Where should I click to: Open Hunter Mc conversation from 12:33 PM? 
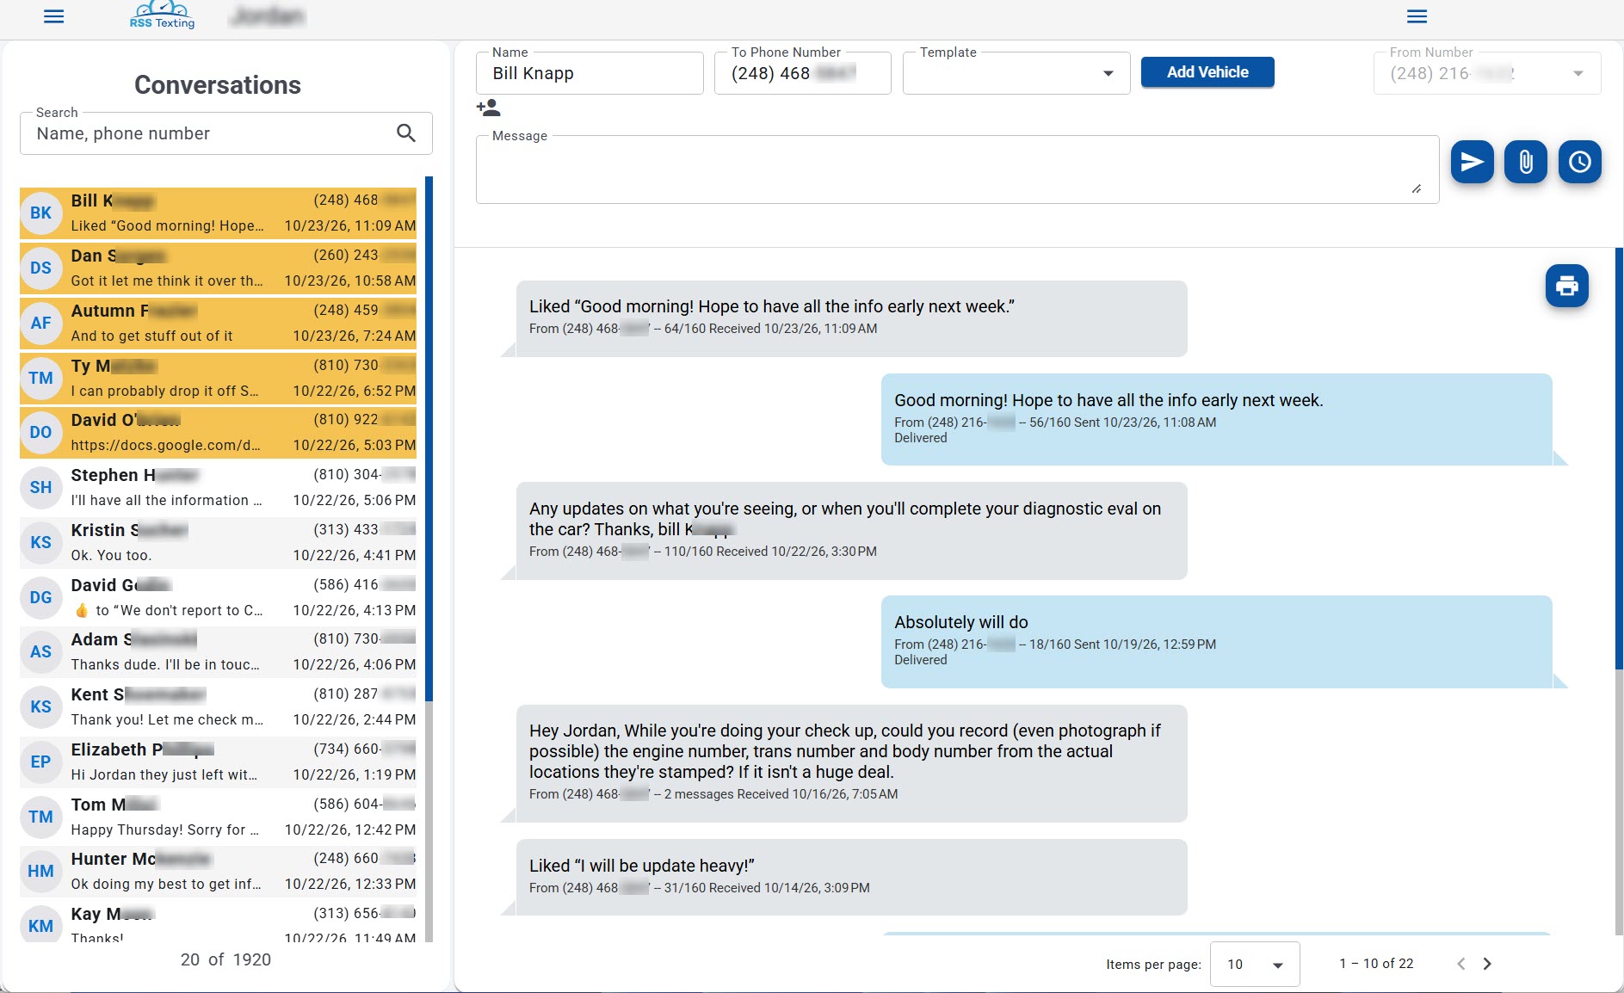pyautogui.click(x=218, y=872)
